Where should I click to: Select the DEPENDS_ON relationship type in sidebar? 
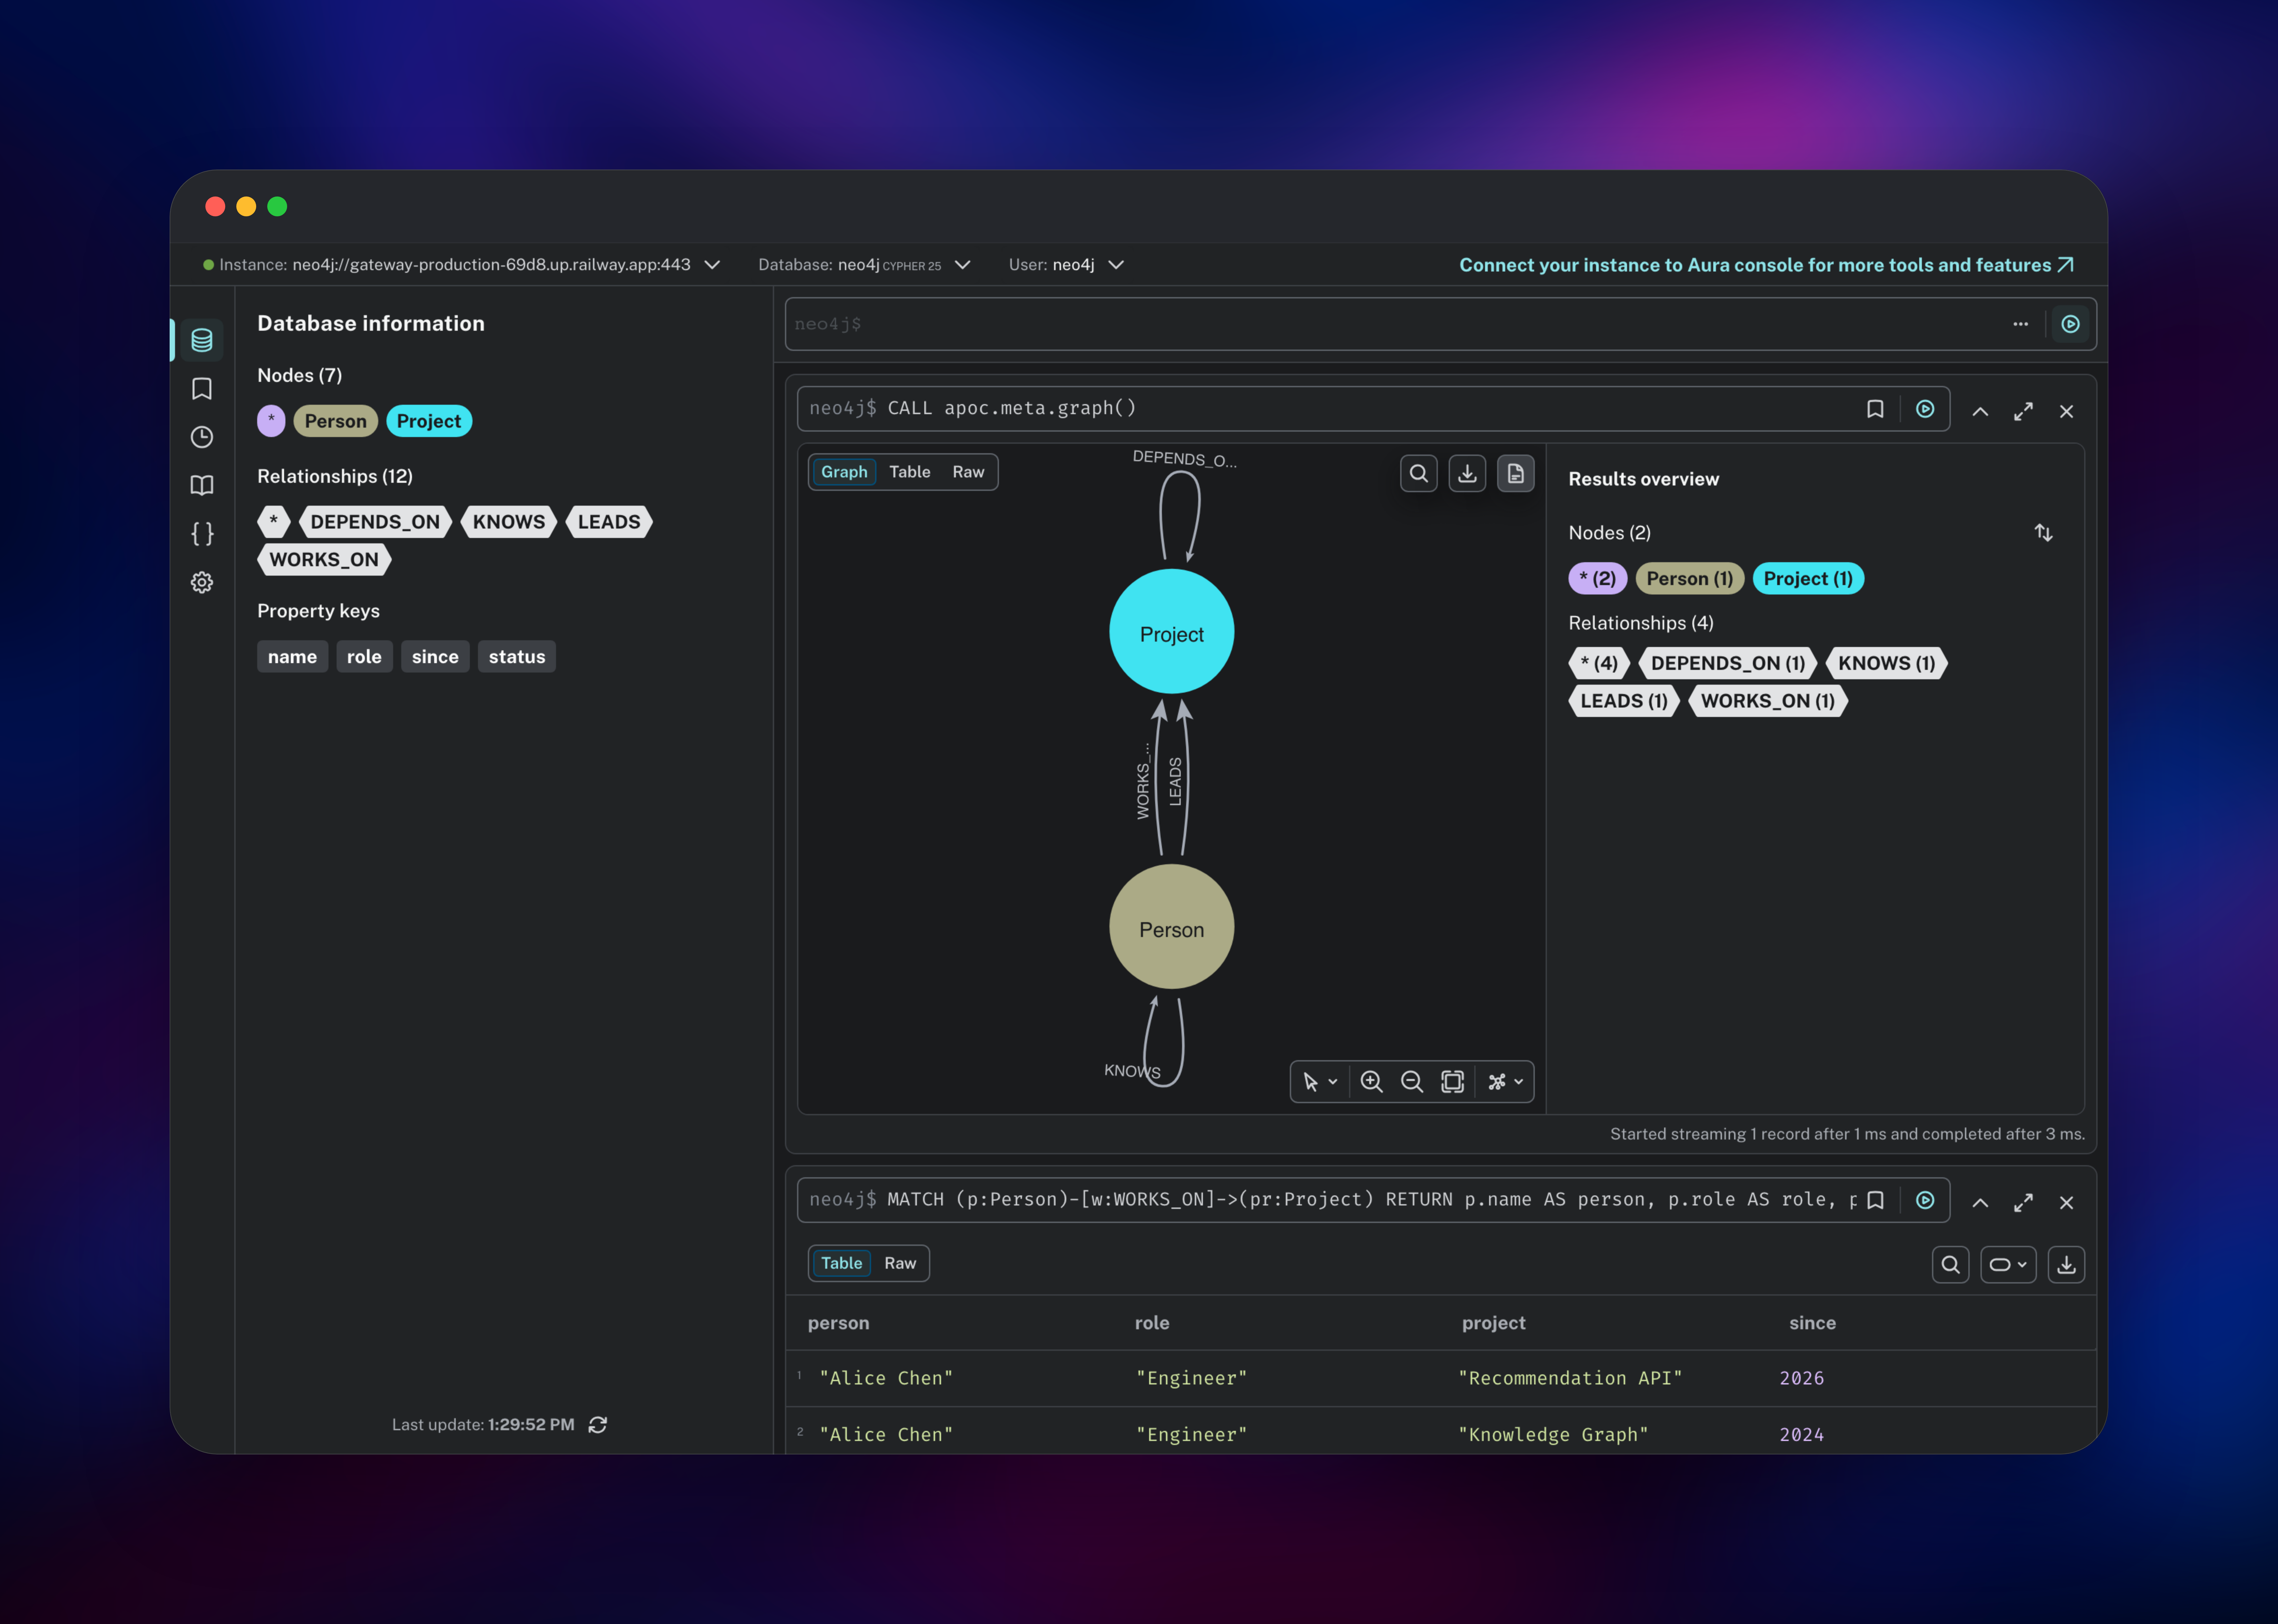pos(375,522)
